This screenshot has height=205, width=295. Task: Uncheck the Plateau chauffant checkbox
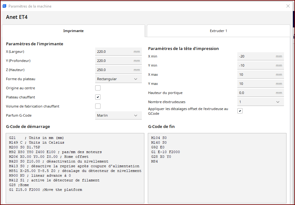click(x=98, y=97)
